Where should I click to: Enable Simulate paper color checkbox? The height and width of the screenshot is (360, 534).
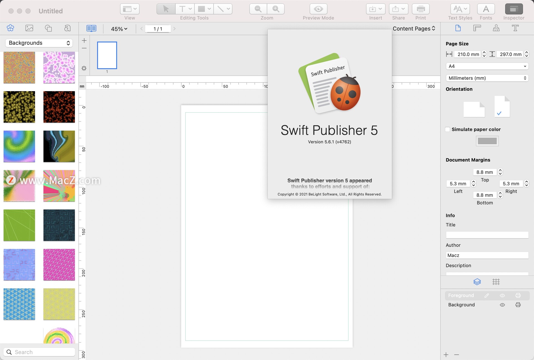tap(448, 129)
